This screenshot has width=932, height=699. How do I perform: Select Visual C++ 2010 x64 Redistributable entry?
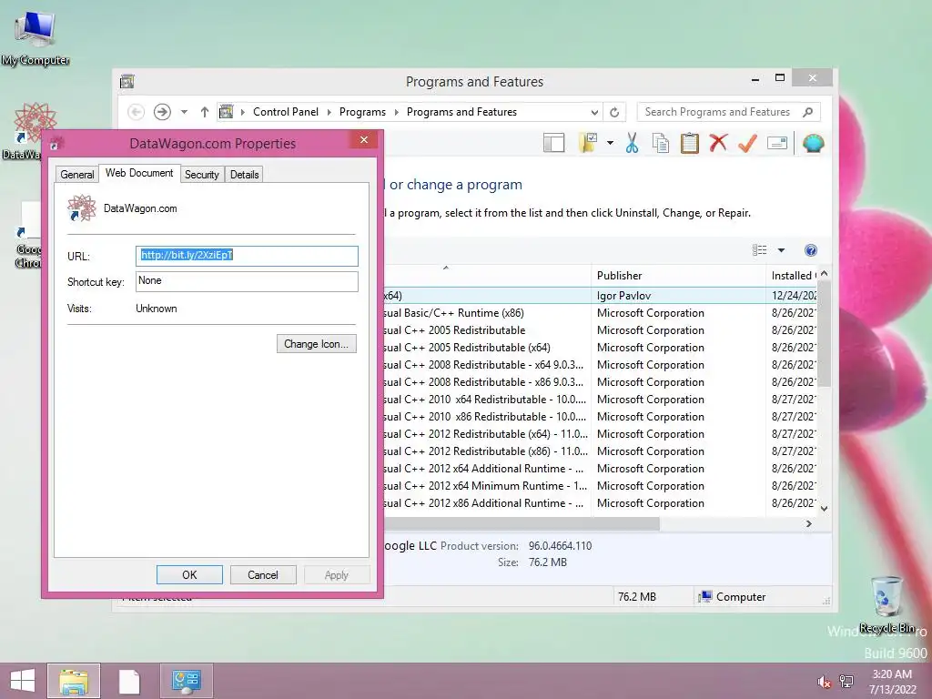[x=601, y=400]
